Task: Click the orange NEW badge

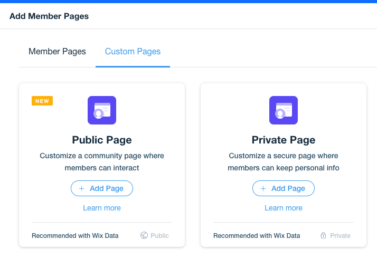Action: click(42, 101)
